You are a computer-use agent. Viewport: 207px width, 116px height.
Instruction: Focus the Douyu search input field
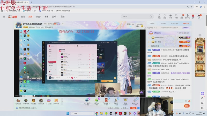point(135,16)
